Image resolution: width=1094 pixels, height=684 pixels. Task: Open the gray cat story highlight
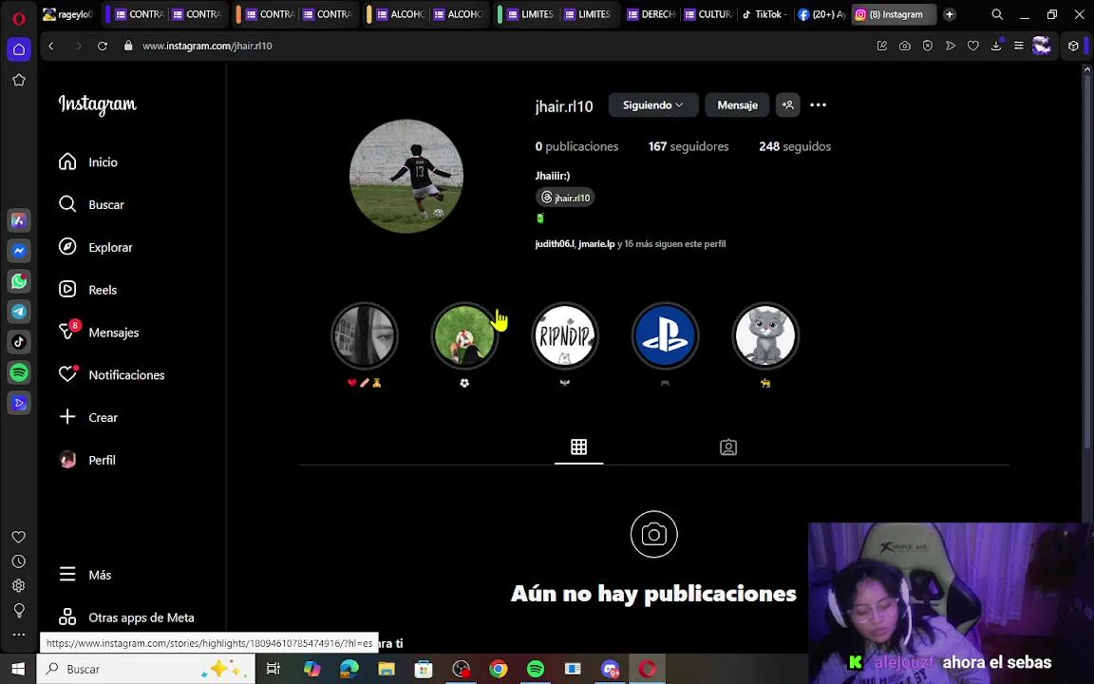(x=765, y=335)
